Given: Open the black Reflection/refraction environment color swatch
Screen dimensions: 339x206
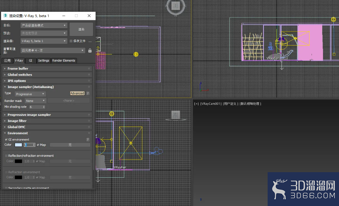Looking at the screenshot, I should (18, 161).
